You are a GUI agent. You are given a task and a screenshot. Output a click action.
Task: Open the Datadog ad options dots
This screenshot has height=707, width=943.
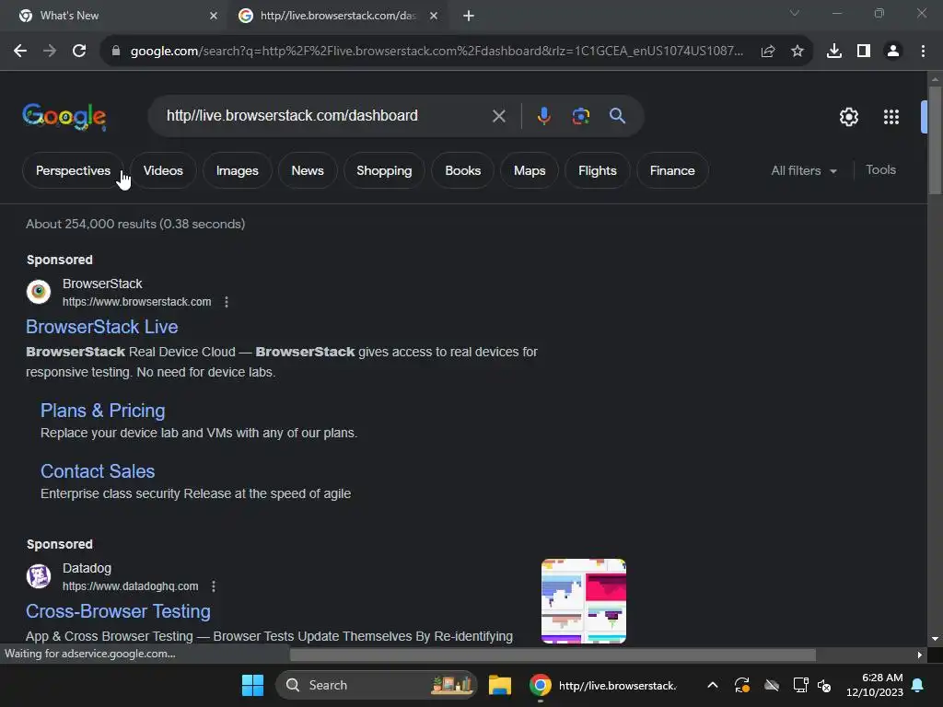pos(214,586)
